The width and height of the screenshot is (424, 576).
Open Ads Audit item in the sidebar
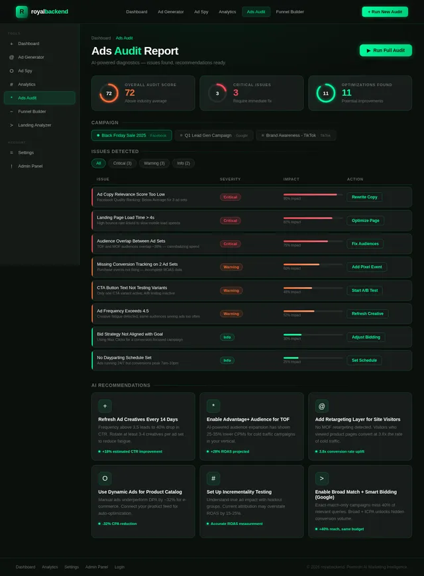click(x=40, y=98)
